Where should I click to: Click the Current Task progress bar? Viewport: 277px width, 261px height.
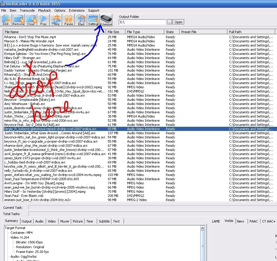click(152, 208)
